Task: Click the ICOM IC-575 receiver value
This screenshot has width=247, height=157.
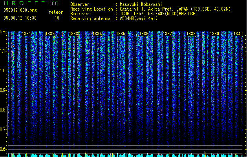Action: (x=158, y=14)
